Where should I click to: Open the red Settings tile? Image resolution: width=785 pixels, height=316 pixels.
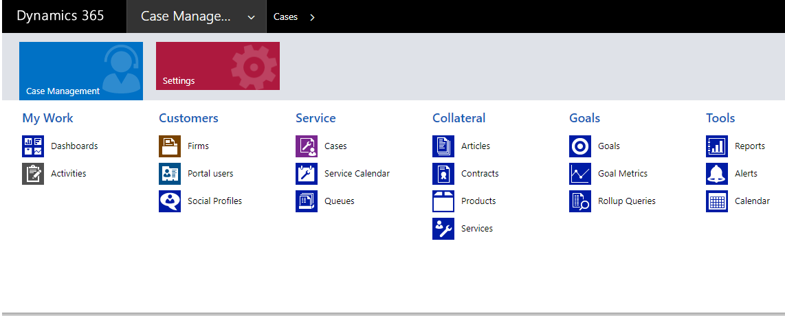coord(218,66)
